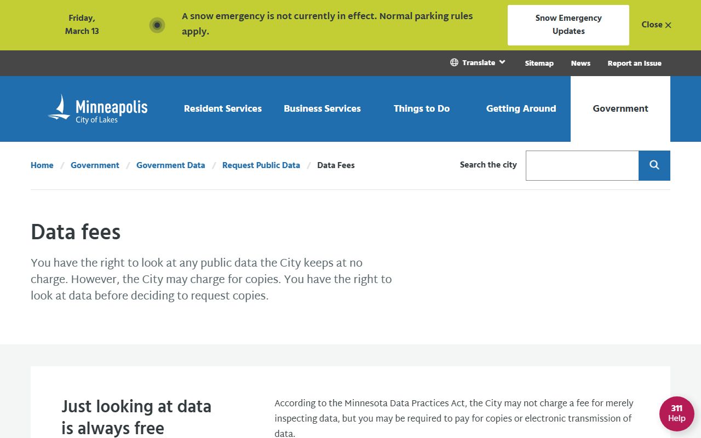The image size is (701, 438).
Task: Click the Snow Emergency Updates button
Action: (x=568, y=25)
